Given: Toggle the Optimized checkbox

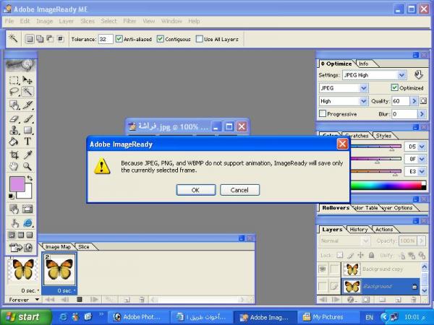Looking at the screenshot, I should 394,87.
